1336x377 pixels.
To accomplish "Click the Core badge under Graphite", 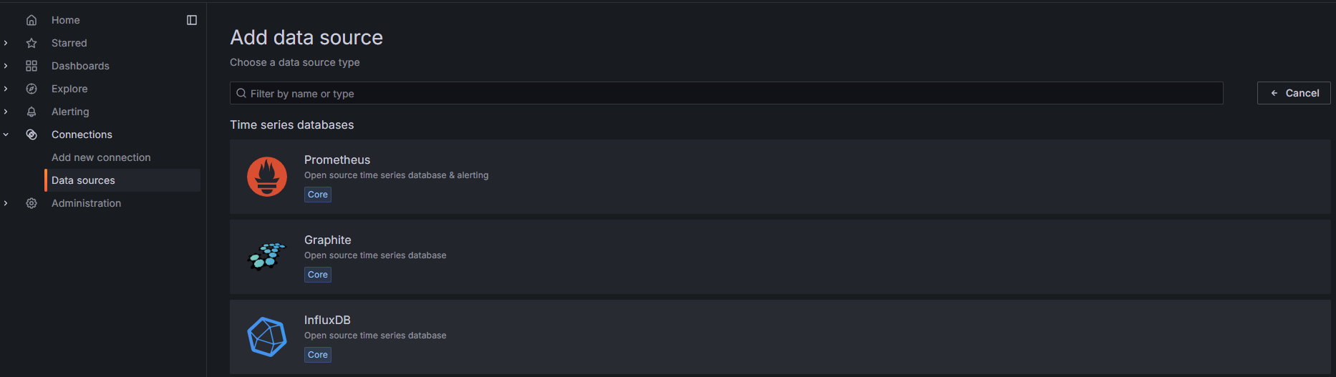I will pos(318,275).
